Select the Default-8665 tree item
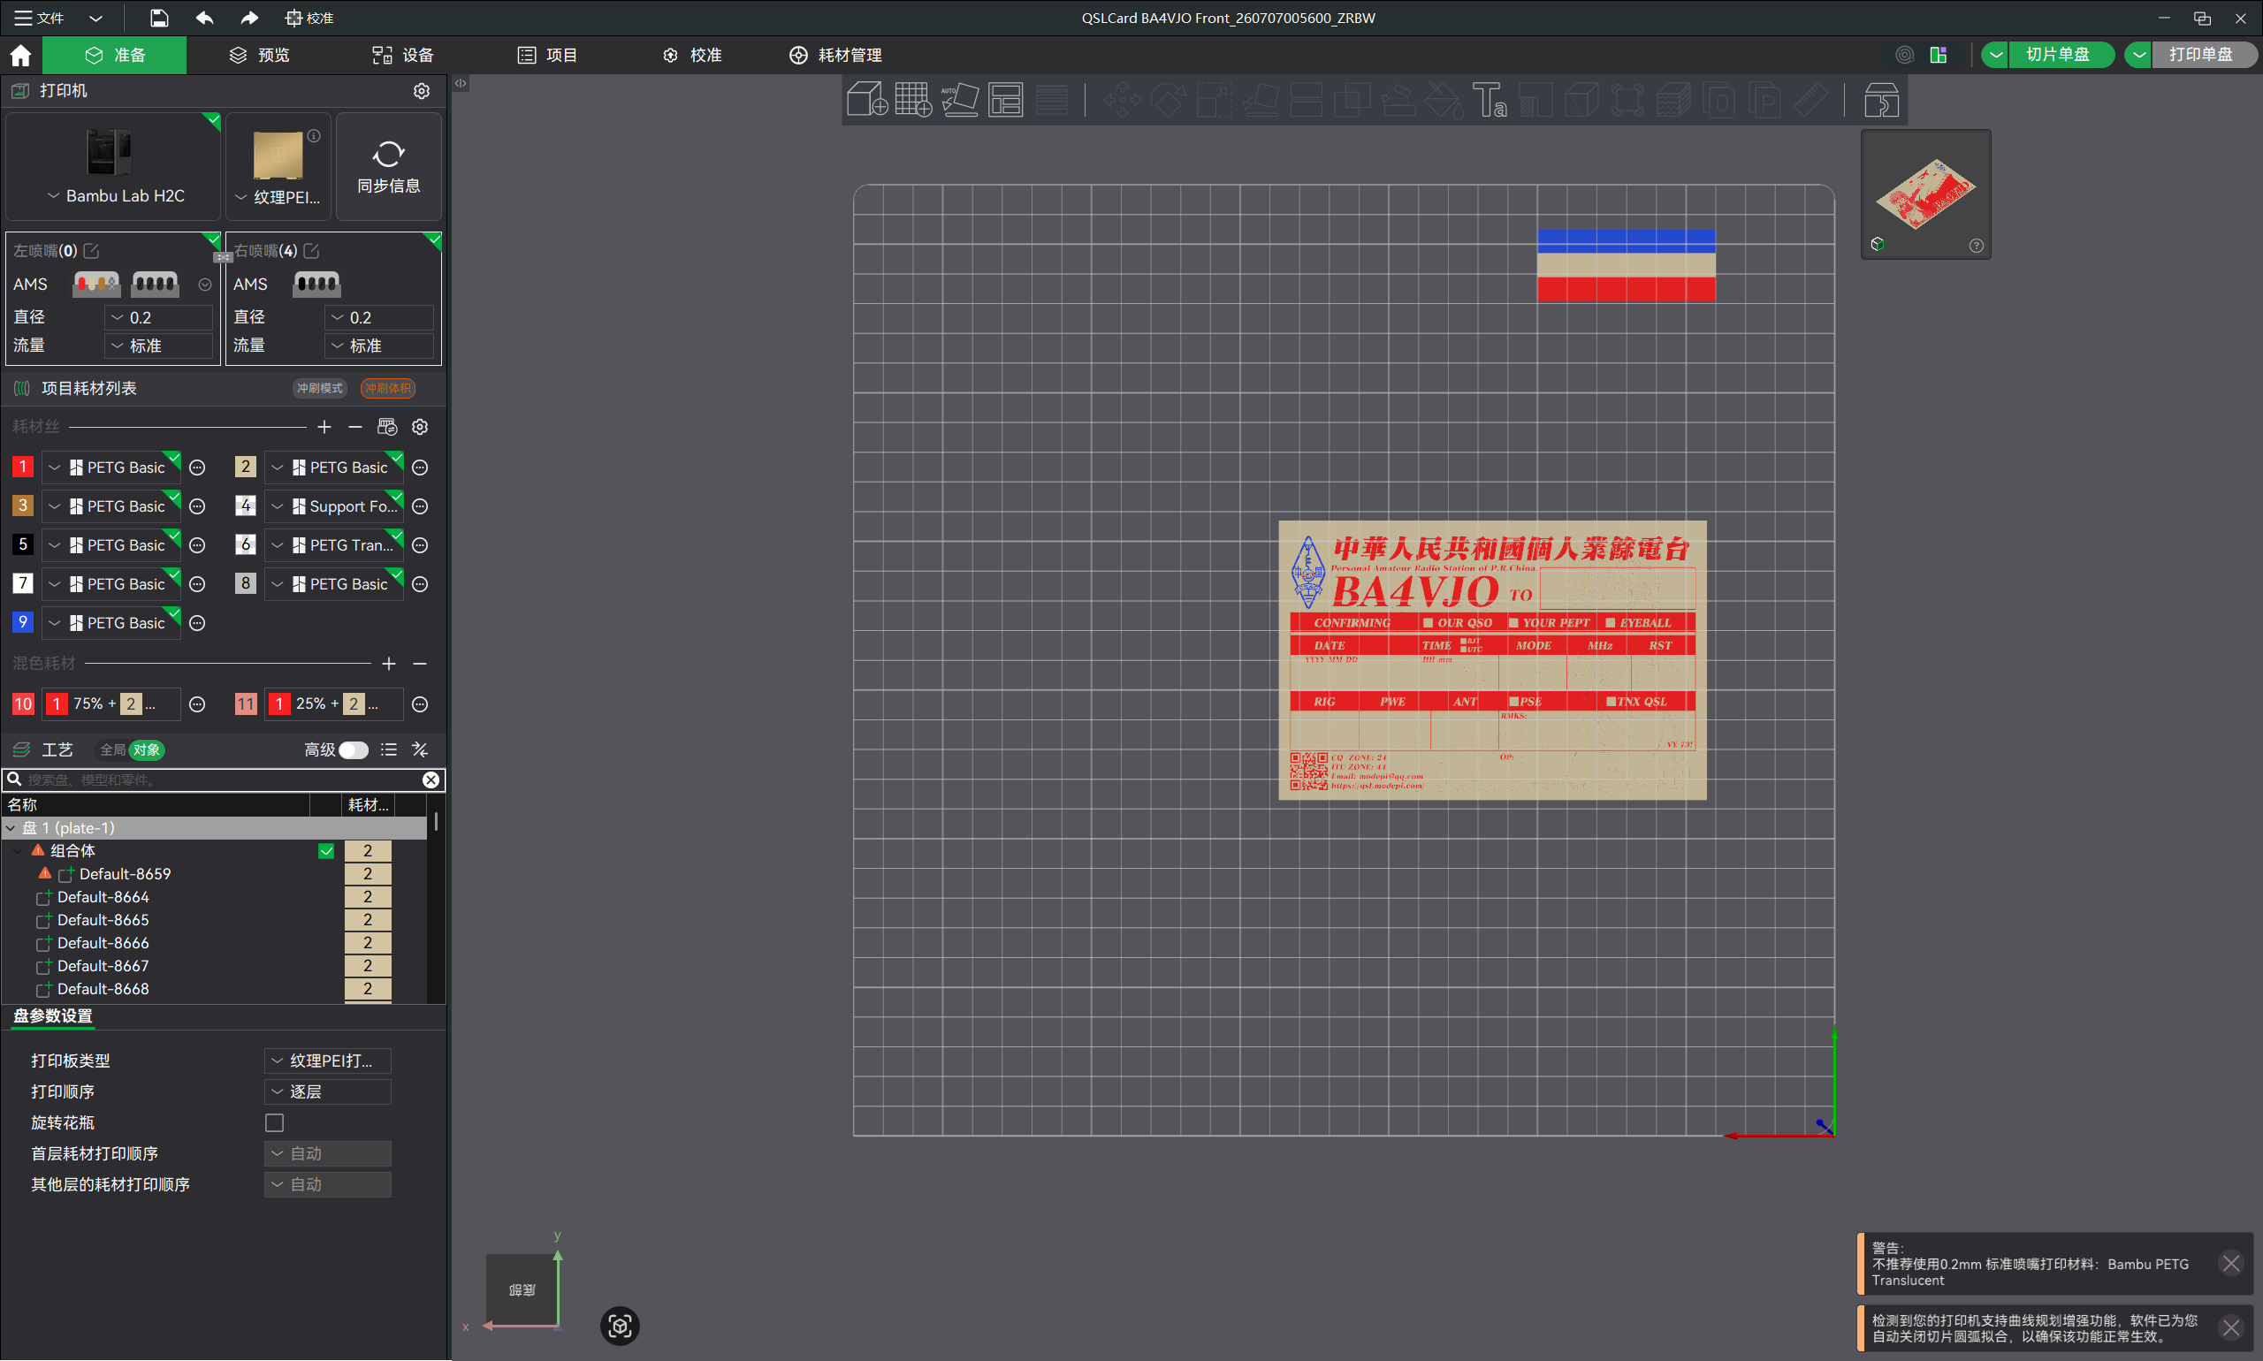Image resolution: width=2263 pixels, height=1361 pixels. (103, 920)
